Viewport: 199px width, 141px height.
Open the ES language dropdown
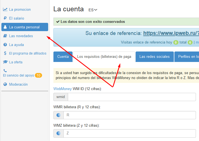pyautogui.click(x=93, y=10)
